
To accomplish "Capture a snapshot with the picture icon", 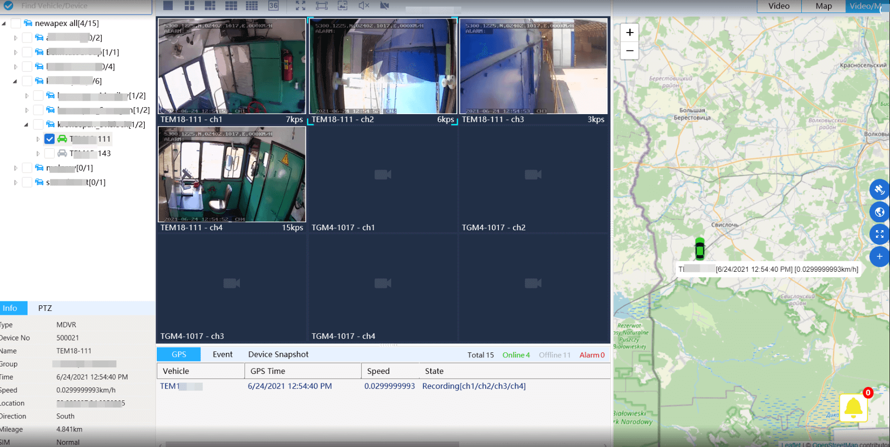I will 343,6.
